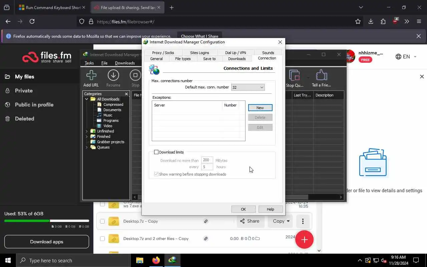Expand the Finished category
Viewport: 427px width, 267px height.
click(87, 137)
